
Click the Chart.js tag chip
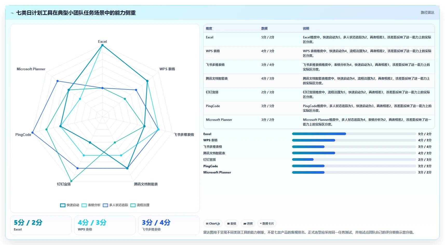coord(213,223)
